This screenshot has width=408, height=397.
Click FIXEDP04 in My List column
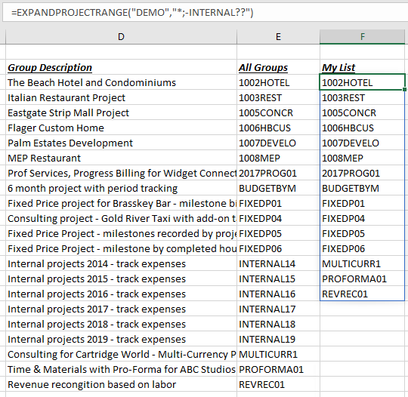(362, 218)
